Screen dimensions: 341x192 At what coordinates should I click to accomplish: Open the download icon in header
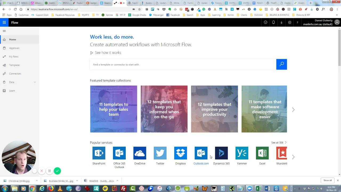pyautogui.click(x=281, y=22)
